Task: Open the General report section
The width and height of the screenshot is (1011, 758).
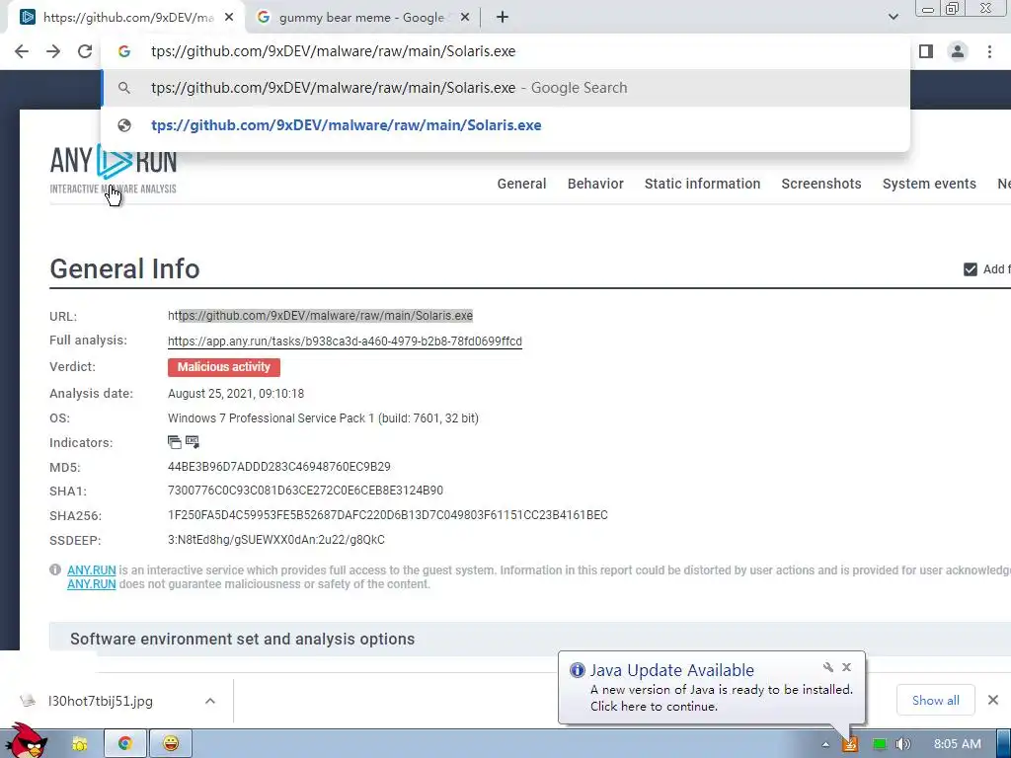Action: [521, 184]
